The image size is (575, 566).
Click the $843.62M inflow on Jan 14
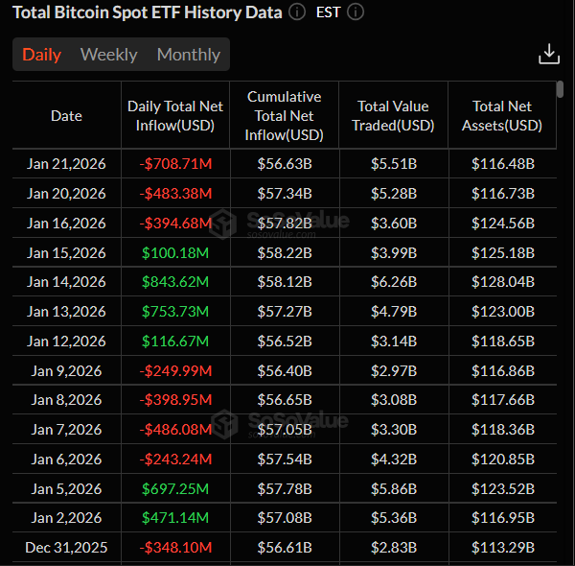[175, 282]
